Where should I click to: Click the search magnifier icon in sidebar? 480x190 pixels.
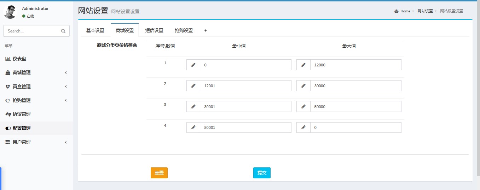coord(63,31)
